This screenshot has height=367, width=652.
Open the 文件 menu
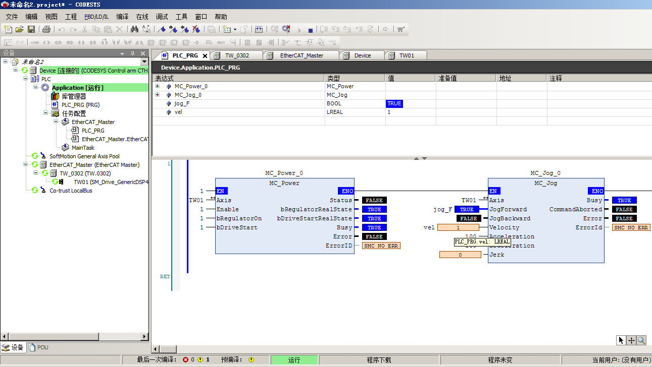[x=12, y=17]
